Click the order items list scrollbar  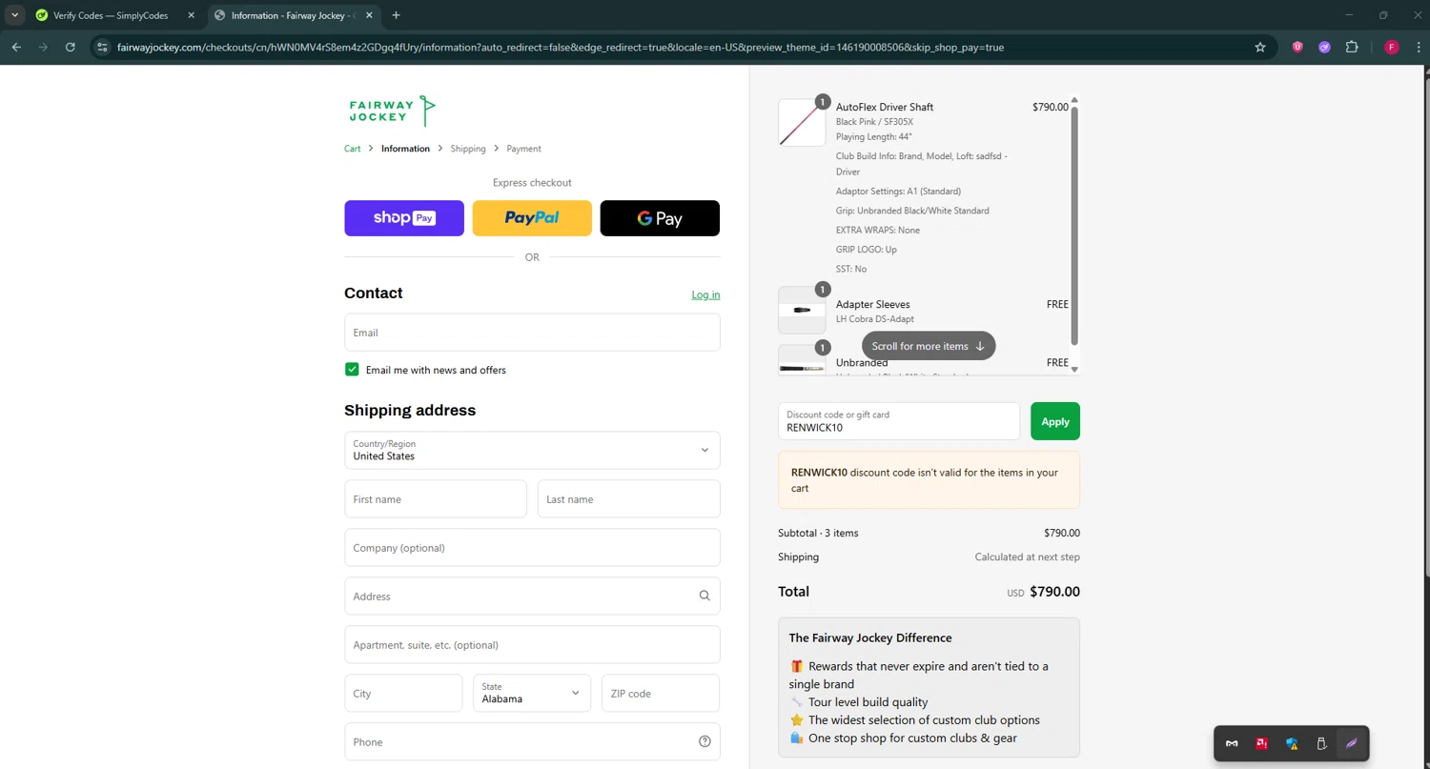coord(1074,225)
